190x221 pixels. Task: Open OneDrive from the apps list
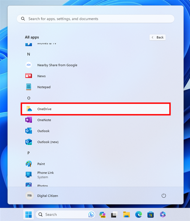(x=96, y=109)
